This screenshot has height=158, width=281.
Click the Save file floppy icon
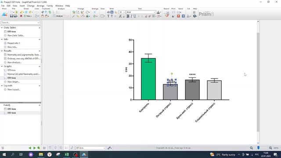pyautogui.click(x=11, y=16)
